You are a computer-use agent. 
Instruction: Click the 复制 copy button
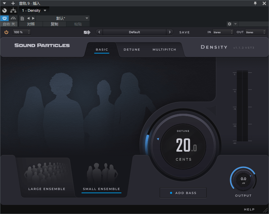point(54,24)
